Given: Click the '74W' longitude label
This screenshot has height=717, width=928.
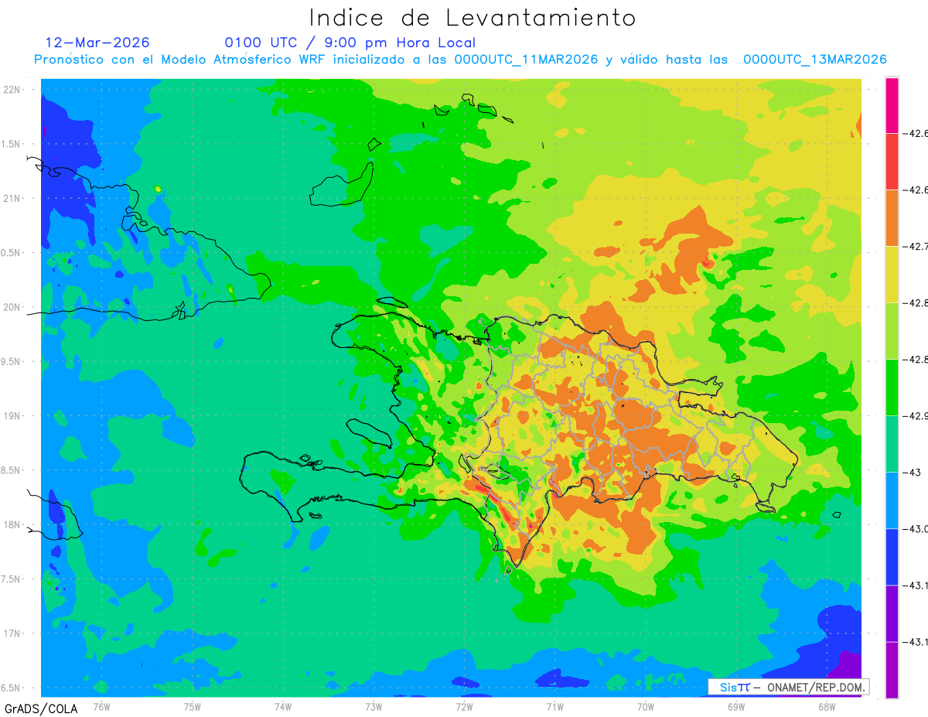Looking at the screenshot, I should coord(283,706).
